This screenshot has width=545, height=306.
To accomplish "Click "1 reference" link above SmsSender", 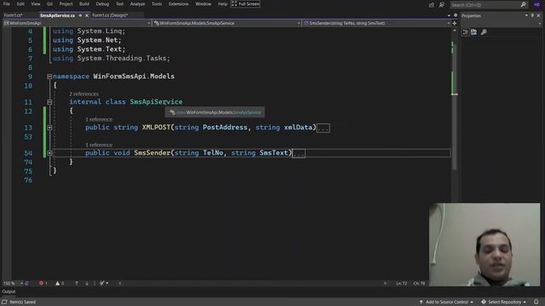I will coord(99,145).
